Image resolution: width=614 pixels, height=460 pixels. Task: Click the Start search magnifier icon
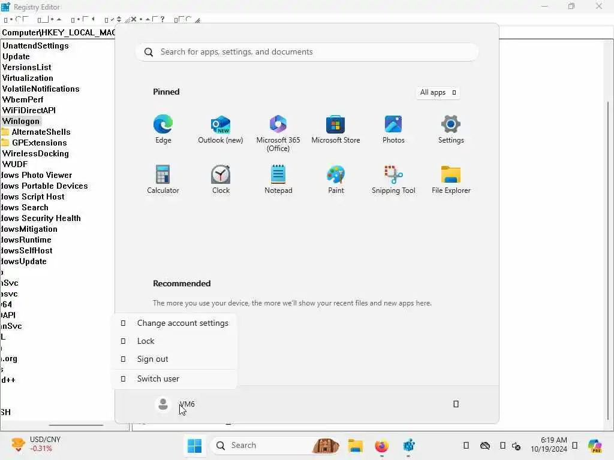click(149, 52)
